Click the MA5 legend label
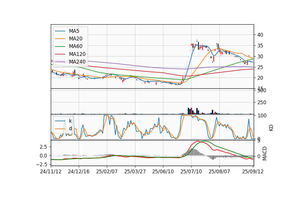Image resolution: width=282 pixels, height=202 pixels. (74, 31)
